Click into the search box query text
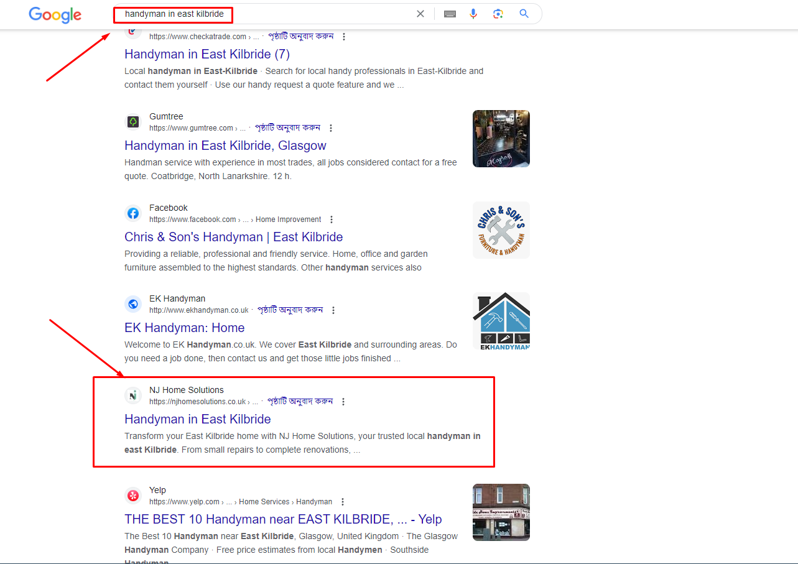Image resolution: width=798 pixels, height=564 pixels. (174, 14)
